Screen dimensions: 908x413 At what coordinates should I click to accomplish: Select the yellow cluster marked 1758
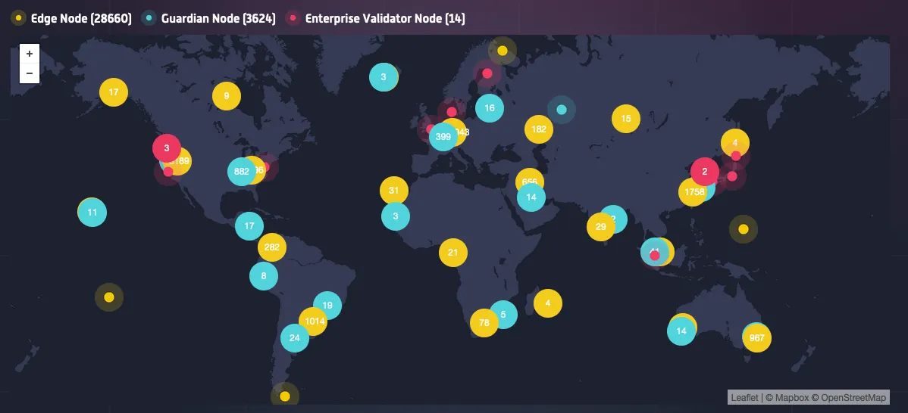693,192
